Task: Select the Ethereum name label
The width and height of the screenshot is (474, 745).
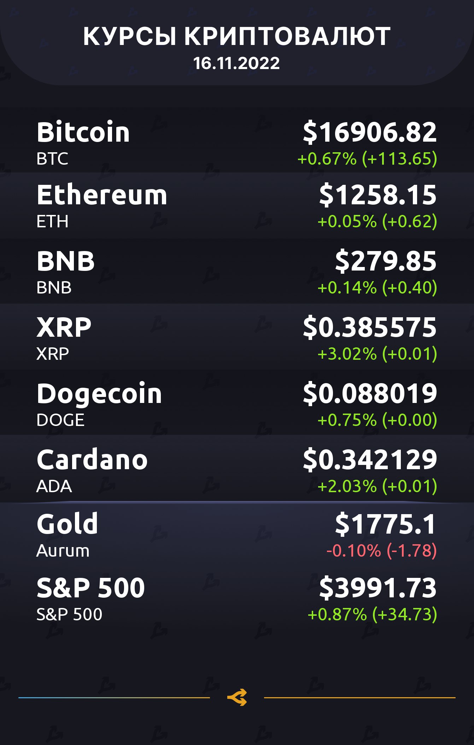Action: [x=102, y=195]
